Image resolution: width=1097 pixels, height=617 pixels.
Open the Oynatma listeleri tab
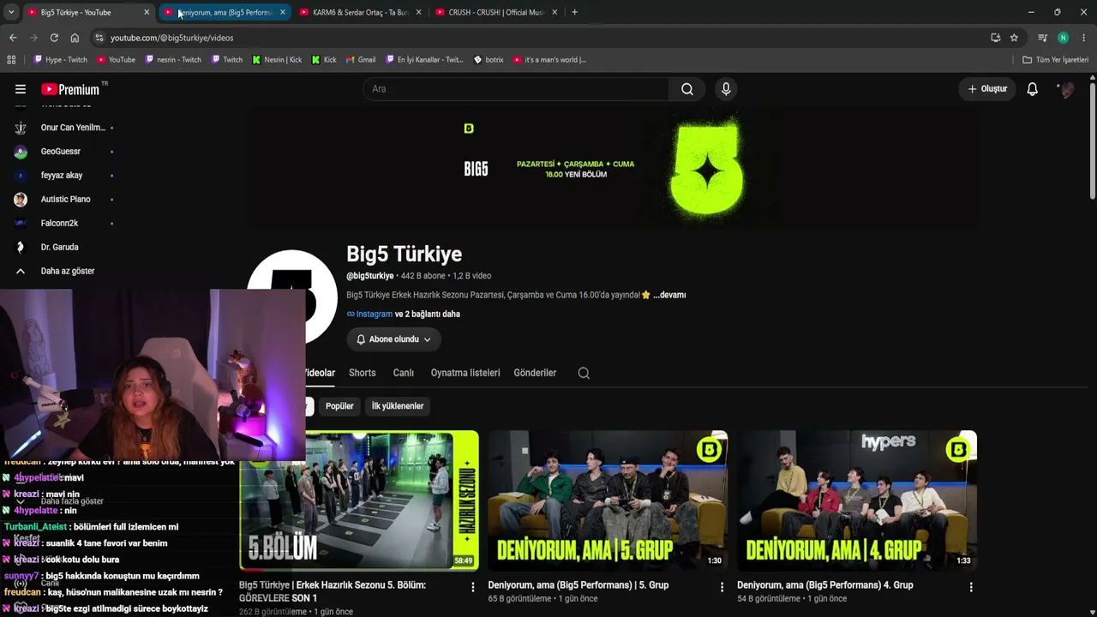(465, 373)
